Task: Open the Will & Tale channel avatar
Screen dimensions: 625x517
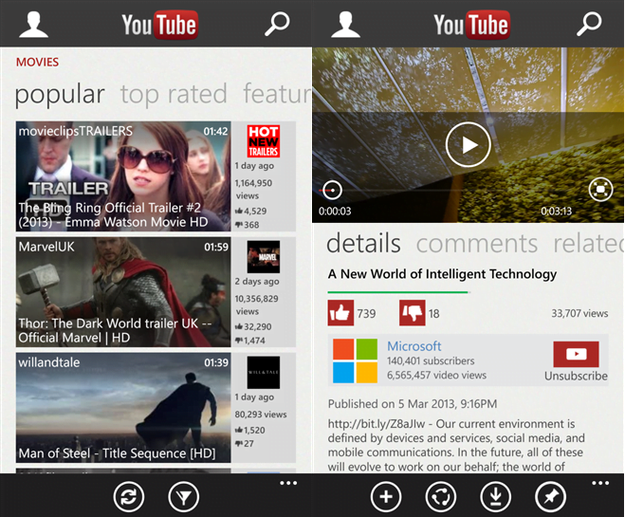Action: tap(264, 372)
